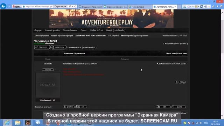The image size is (224, 126).
Task: Open Гос.службы breadcrumb link
Action: 114,36
